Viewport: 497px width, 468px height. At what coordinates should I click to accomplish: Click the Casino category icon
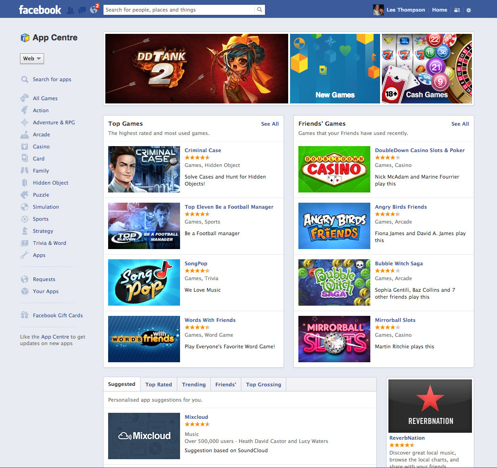25,147
